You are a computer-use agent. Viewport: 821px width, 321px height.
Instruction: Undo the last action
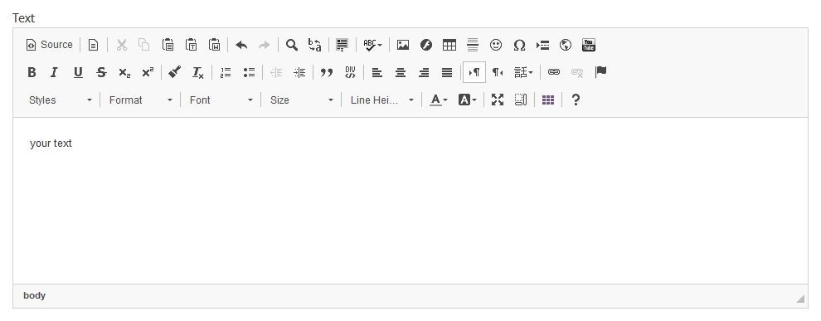241,45
